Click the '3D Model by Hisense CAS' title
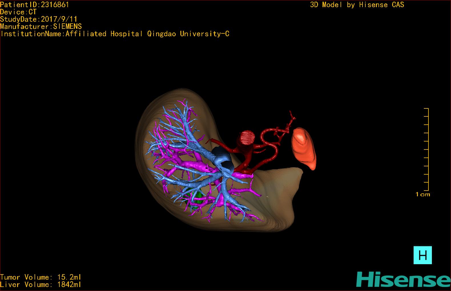 pos(357,5)
